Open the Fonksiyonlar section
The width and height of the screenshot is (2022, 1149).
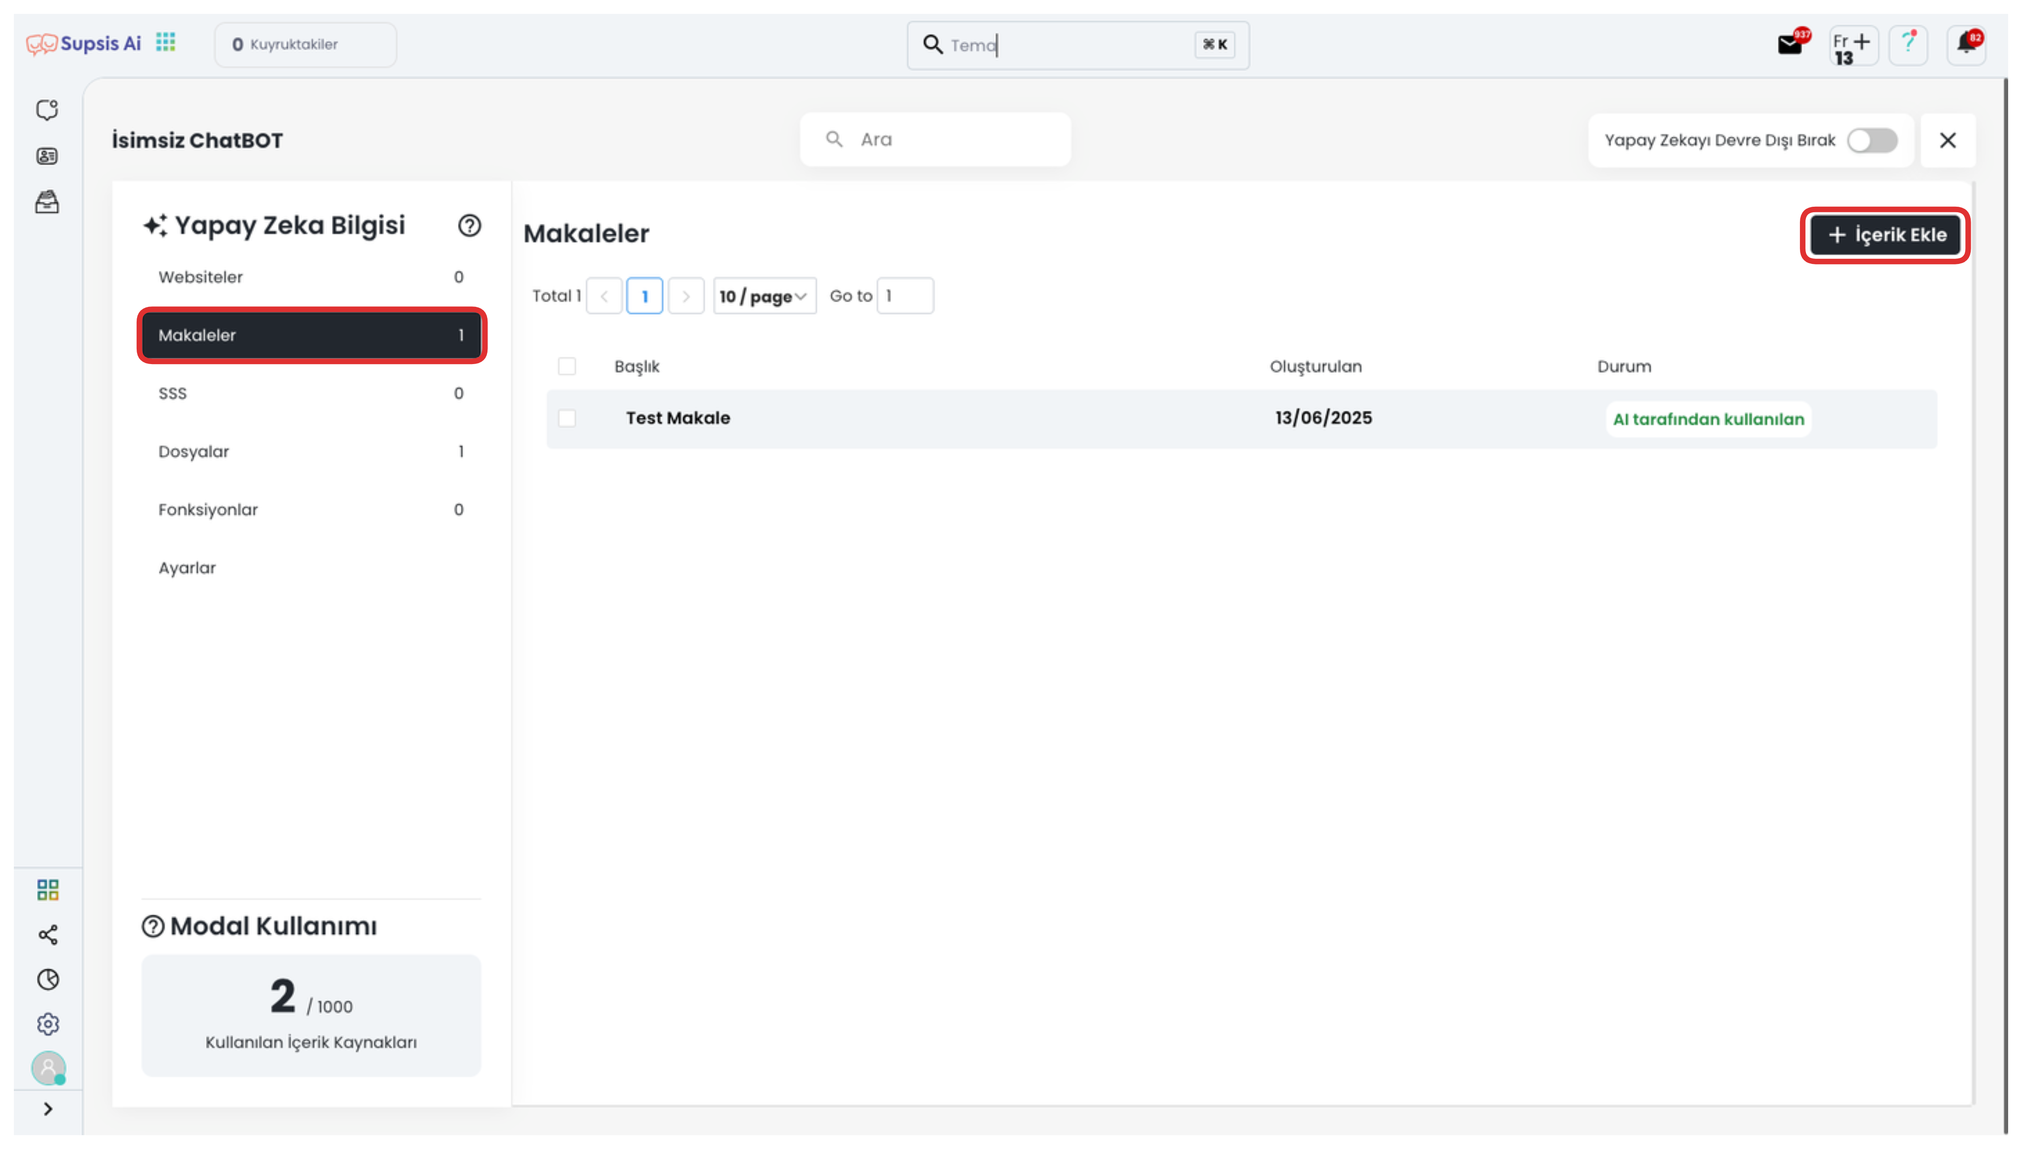311,510
